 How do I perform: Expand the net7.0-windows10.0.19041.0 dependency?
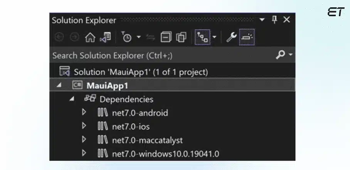point(84,153)
